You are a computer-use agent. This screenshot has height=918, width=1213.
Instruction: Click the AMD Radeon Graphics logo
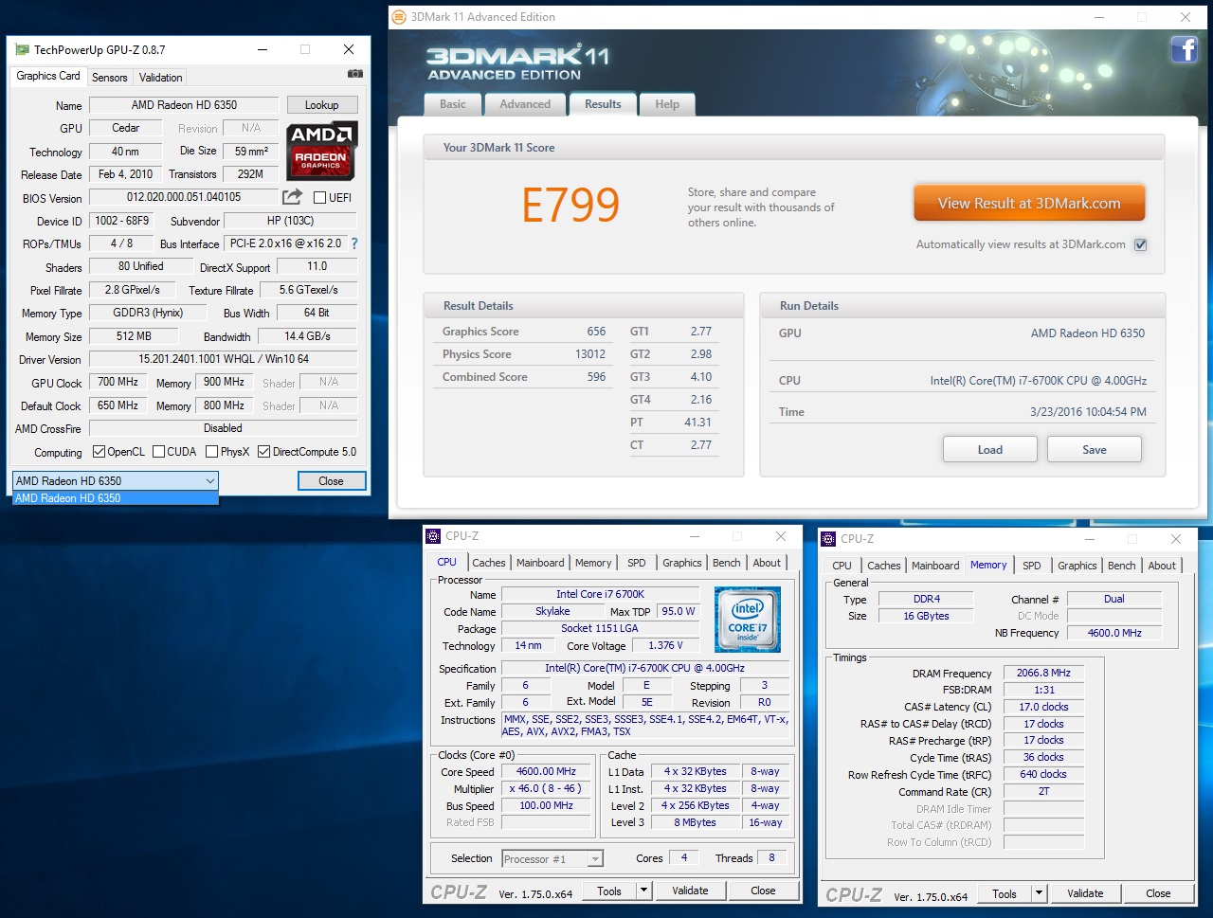[320, 151]
